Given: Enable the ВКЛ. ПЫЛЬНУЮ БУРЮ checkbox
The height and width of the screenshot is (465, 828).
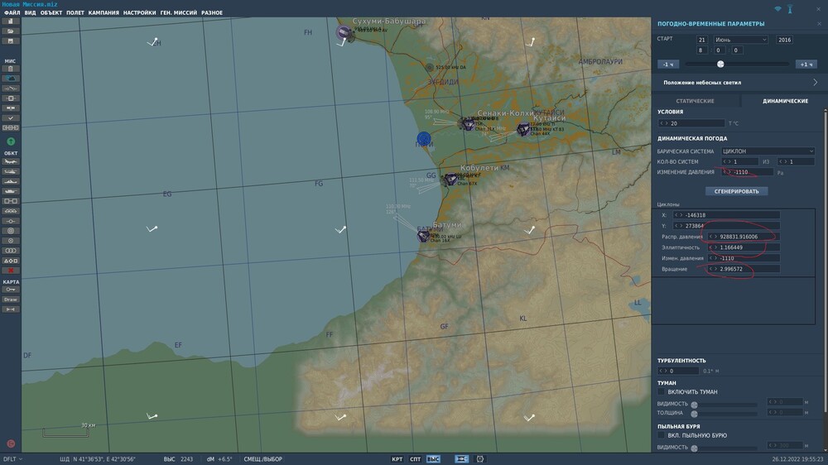Looking at the screenshot, I should tap(661, 435).
